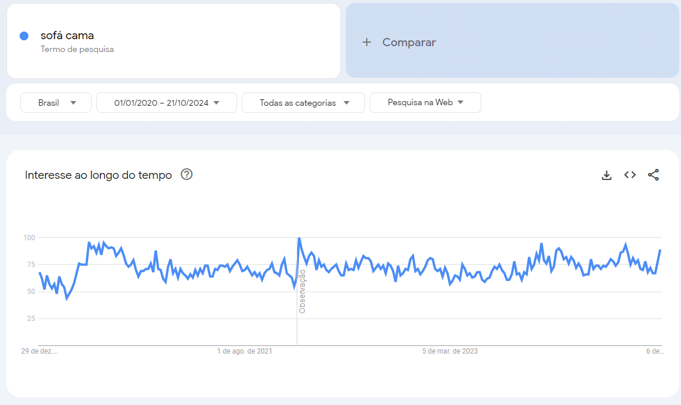Click the "1 de ago. de 2021" axis label
The image size is (681, 405).
(245, 351)
